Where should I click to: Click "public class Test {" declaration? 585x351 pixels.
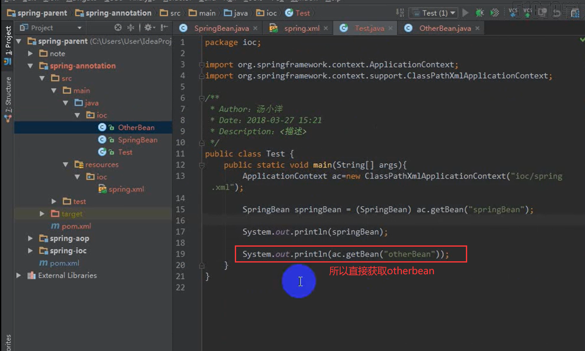[x=250, y=154]
